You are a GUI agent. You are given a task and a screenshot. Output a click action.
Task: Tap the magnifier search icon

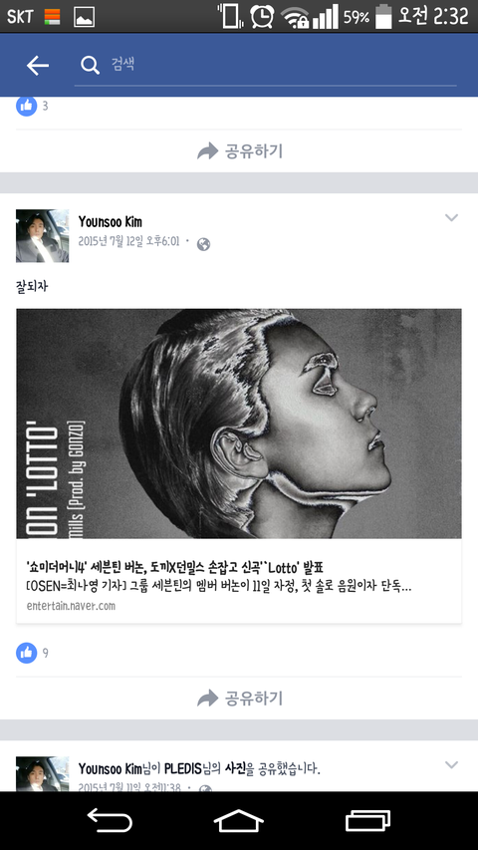pyautogui.click(x=90, y=66)
